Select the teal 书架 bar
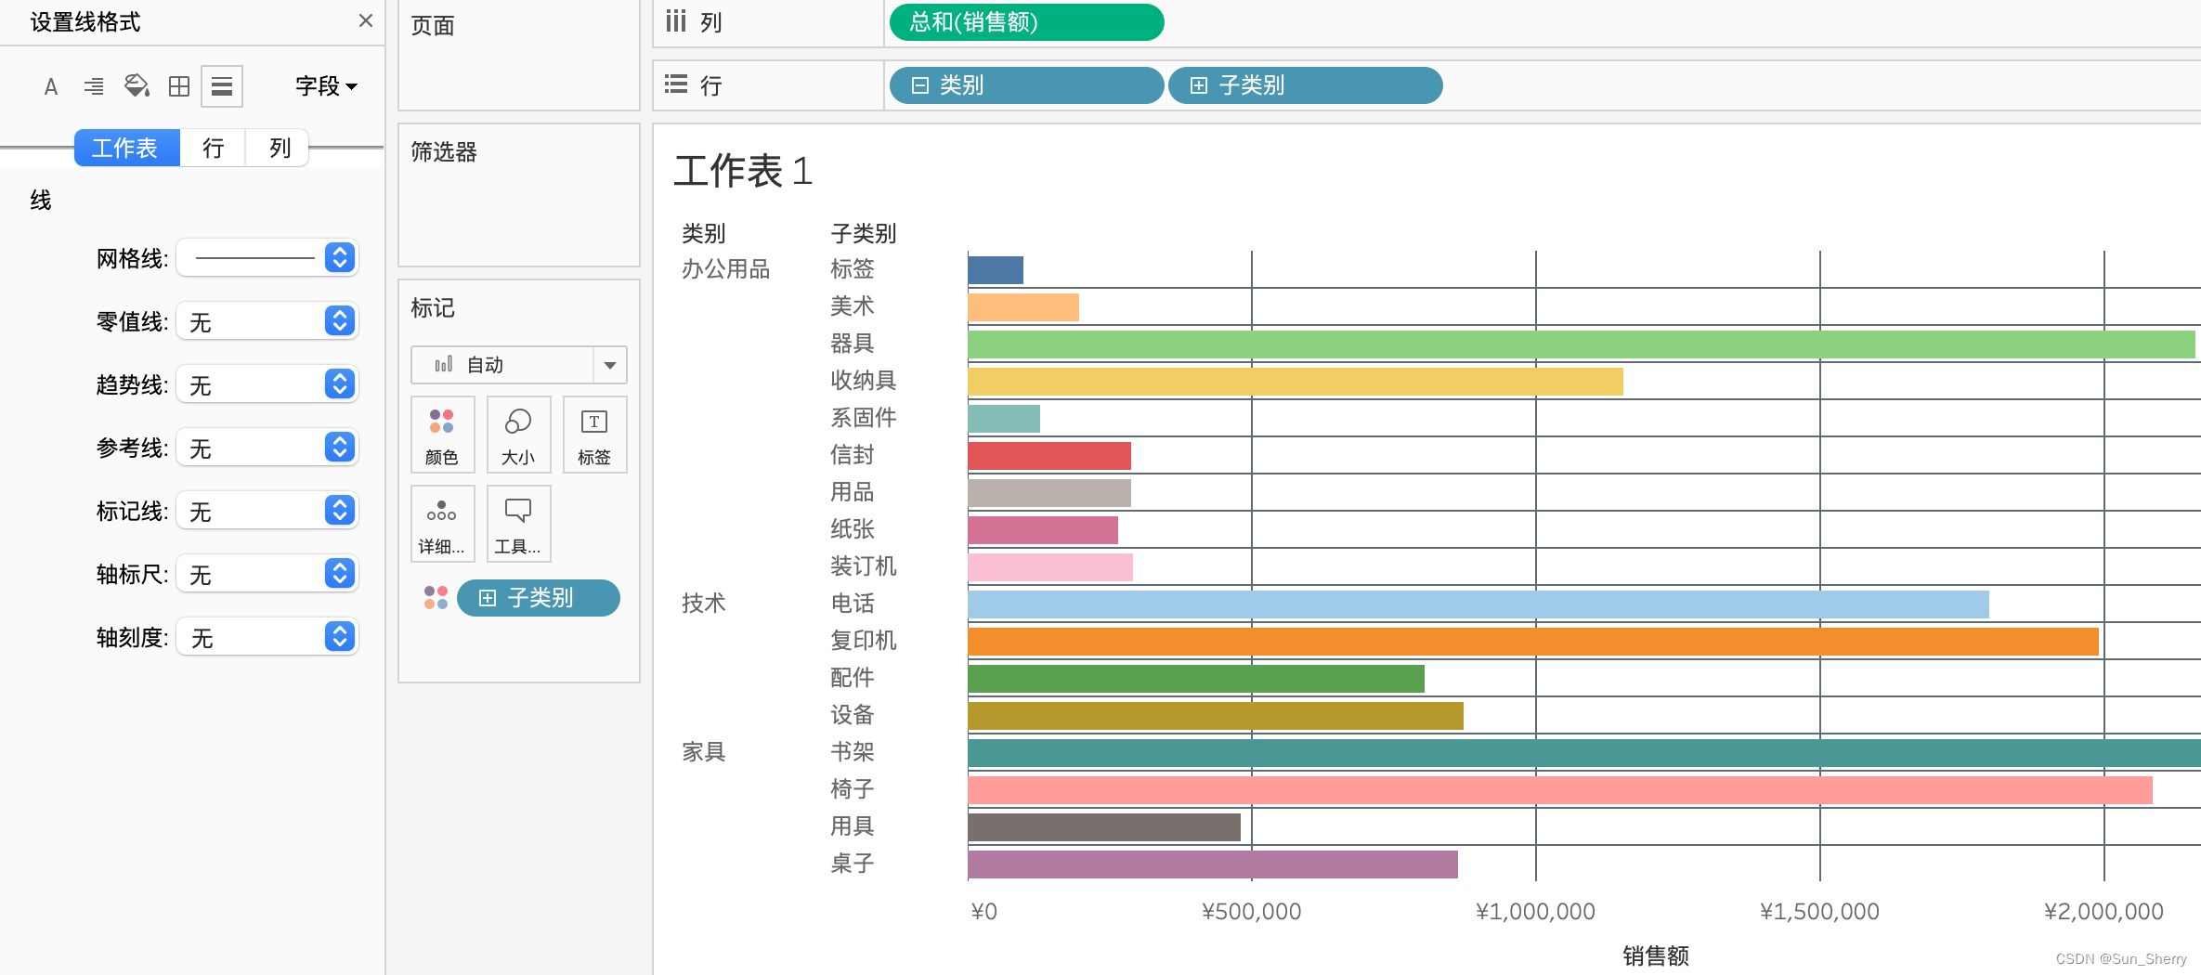This screenshot has height=975, width=2201. [1584, 753]
